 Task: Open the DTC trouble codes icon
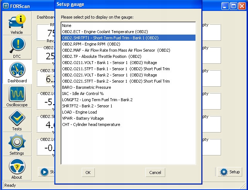[x=17, y=47]
